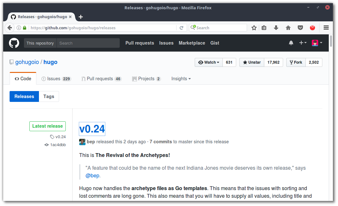Open the Watch dropdown
338x206 pixels.
pos(208,62)
